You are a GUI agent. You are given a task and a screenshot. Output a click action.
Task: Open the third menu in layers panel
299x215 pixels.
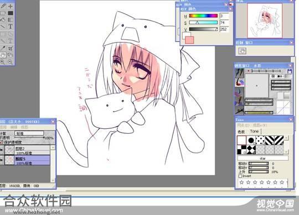(24, 127)
